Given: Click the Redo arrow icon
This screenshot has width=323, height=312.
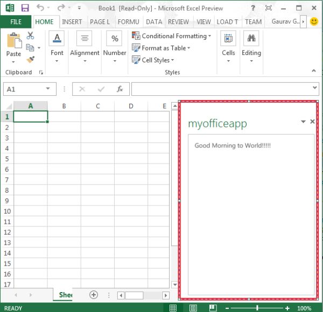Looking at the screenshot, I should (x=61, y=8).
